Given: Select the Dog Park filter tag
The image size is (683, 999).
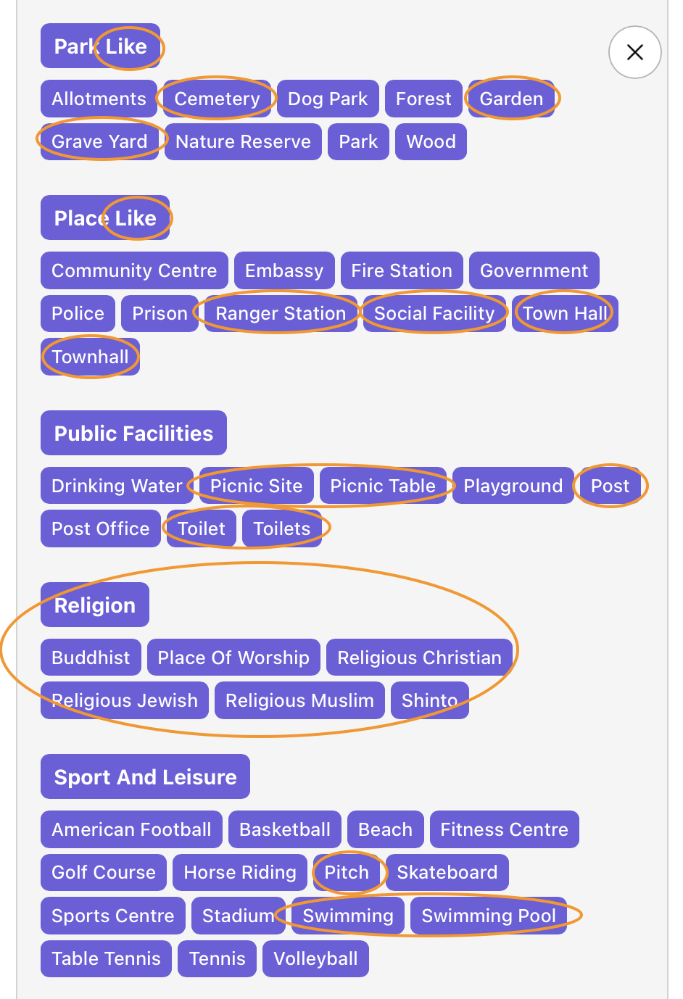Looking at the screenshot, I should (328, 99).
